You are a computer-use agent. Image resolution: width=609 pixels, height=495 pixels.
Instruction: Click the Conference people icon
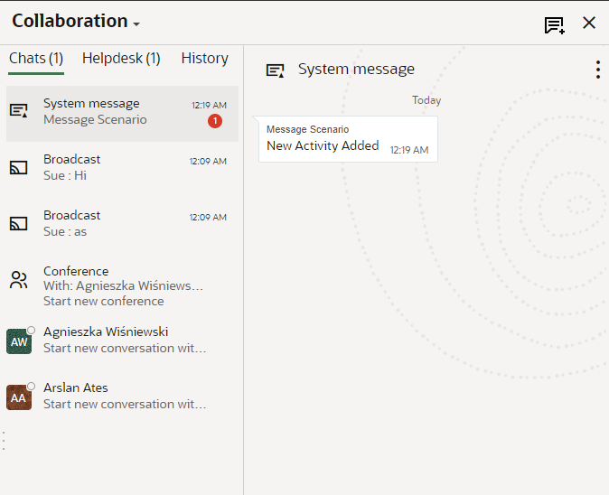click(x=19, y=280)
